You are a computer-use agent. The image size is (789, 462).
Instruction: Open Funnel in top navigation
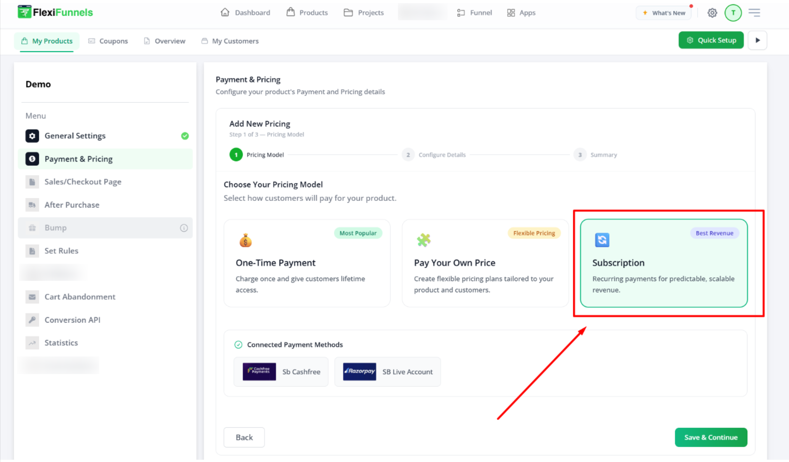coord(474,13)
